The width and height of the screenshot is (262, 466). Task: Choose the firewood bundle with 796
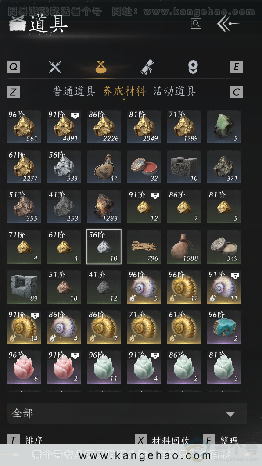[x=144, y=247]
